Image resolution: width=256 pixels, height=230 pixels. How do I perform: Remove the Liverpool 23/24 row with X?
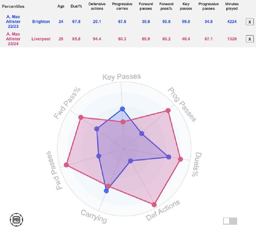[x=250, y=39]
